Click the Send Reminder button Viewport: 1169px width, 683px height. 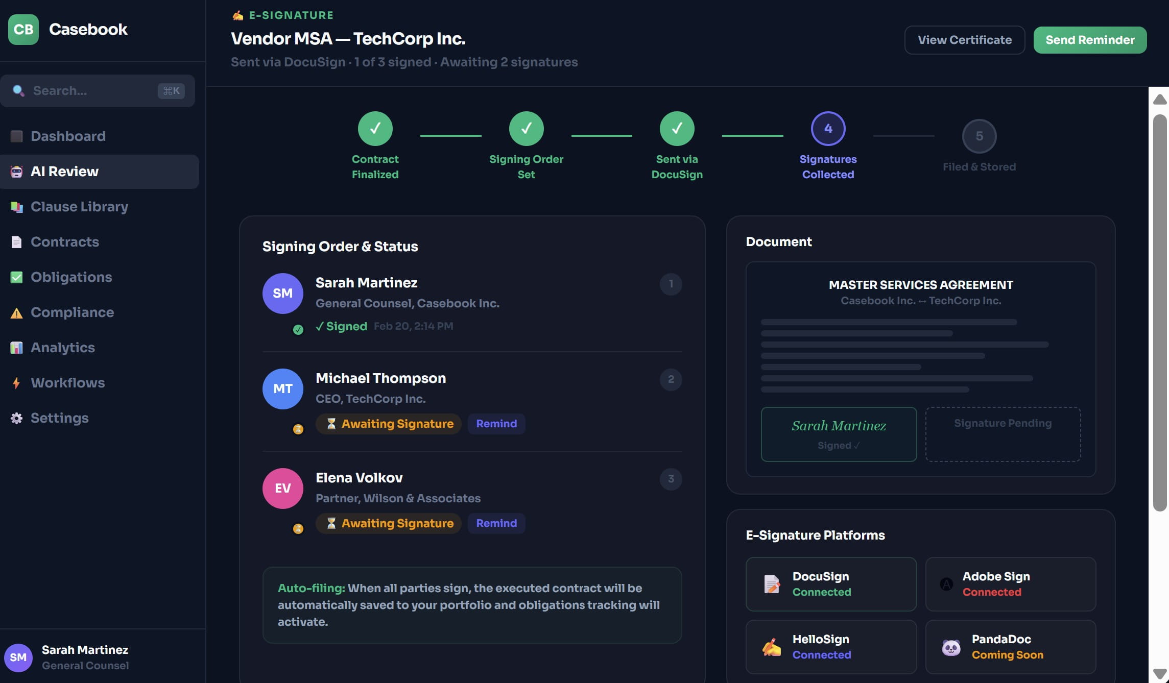pos(1090,40)
